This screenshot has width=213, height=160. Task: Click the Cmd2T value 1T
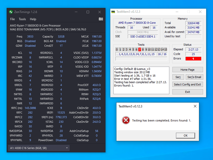(61, 46)
